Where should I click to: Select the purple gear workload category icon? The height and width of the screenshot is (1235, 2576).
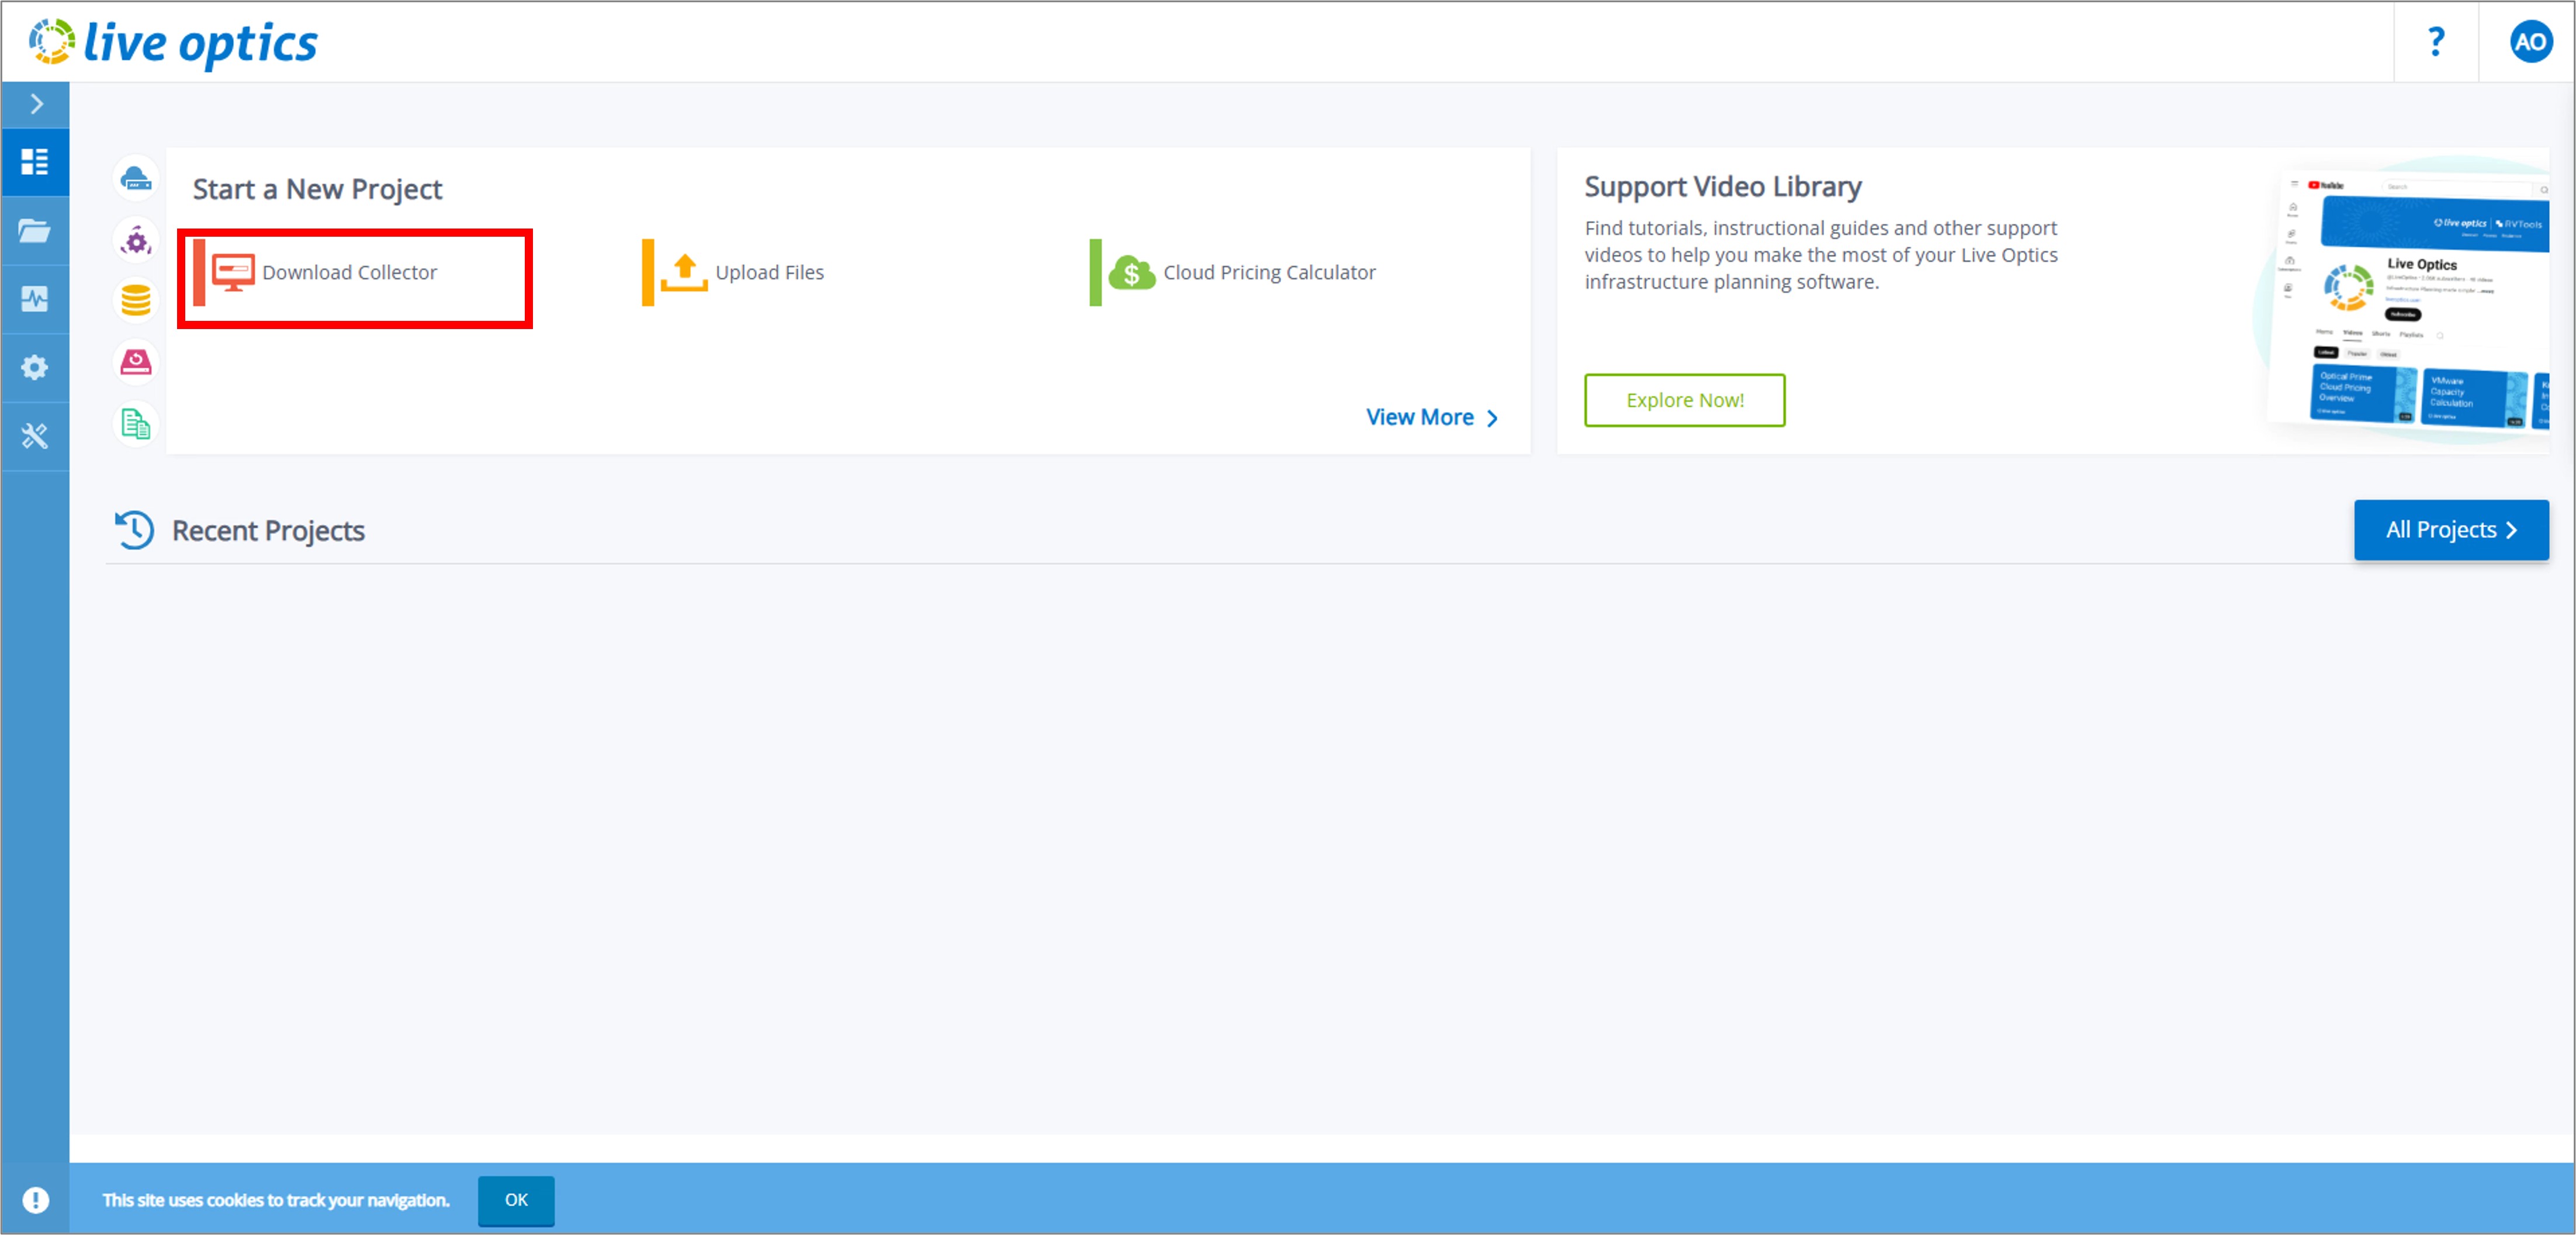click(136, 241)
